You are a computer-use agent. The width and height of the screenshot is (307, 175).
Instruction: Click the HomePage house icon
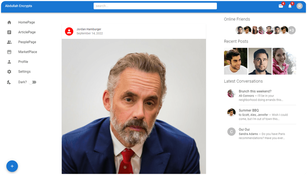[x=9, y=23]
